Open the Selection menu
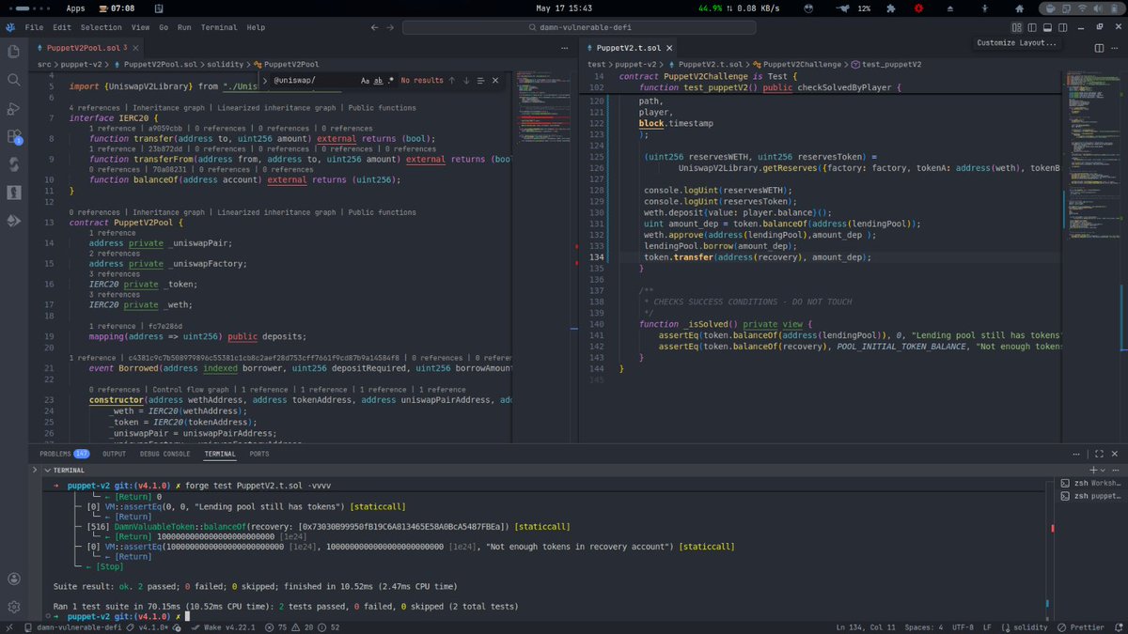 [101, 28]
